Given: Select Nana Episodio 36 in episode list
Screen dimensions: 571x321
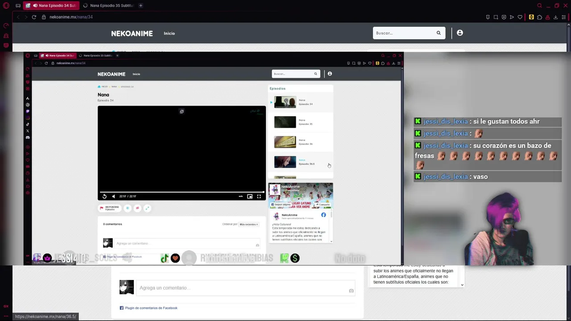Looking at the screenshot, I should (x=301, y=142).
